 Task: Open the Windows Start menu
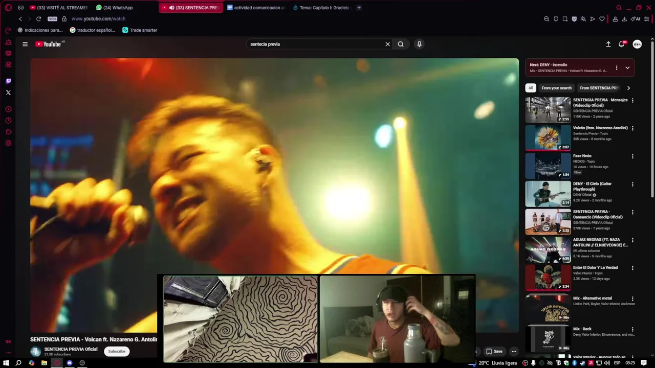pos(6,363)
